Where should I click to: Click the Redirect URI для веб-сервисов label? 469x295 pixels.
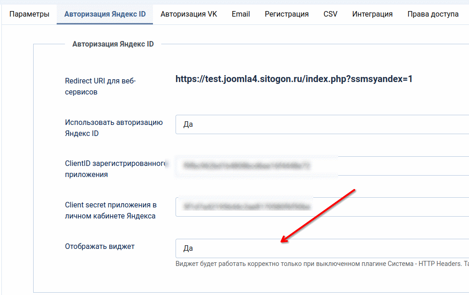coord(100,87)
